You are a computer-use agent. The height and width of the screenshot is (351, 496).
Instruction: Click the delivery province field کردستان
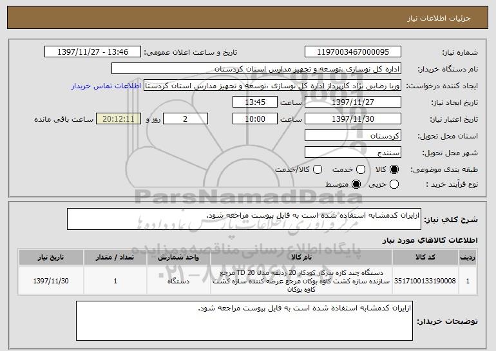[353, 136]
